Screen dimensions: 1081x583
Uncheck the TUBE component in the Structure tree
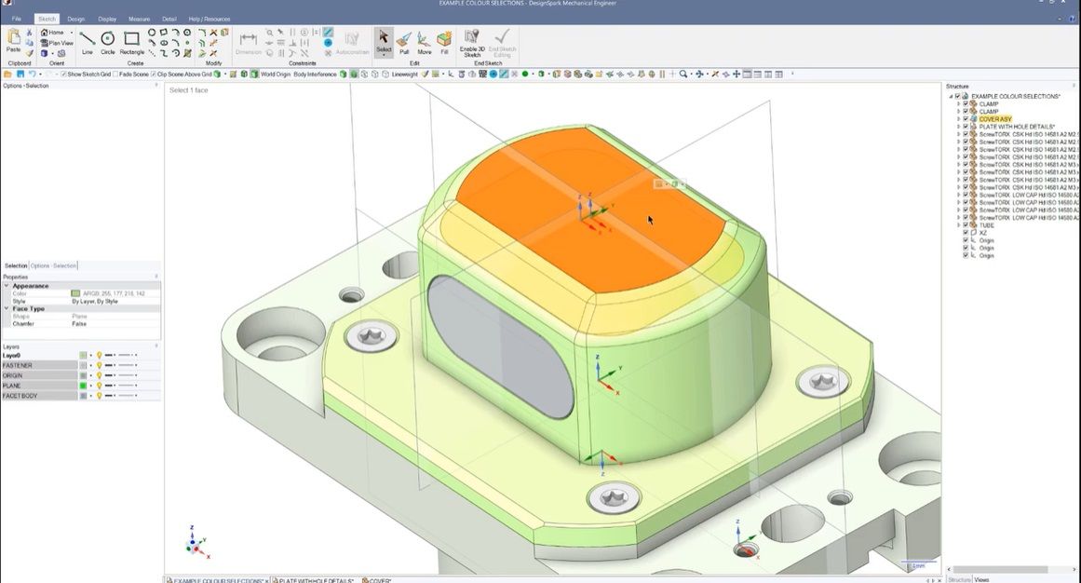pyautogui.click(x=966, y=224)
